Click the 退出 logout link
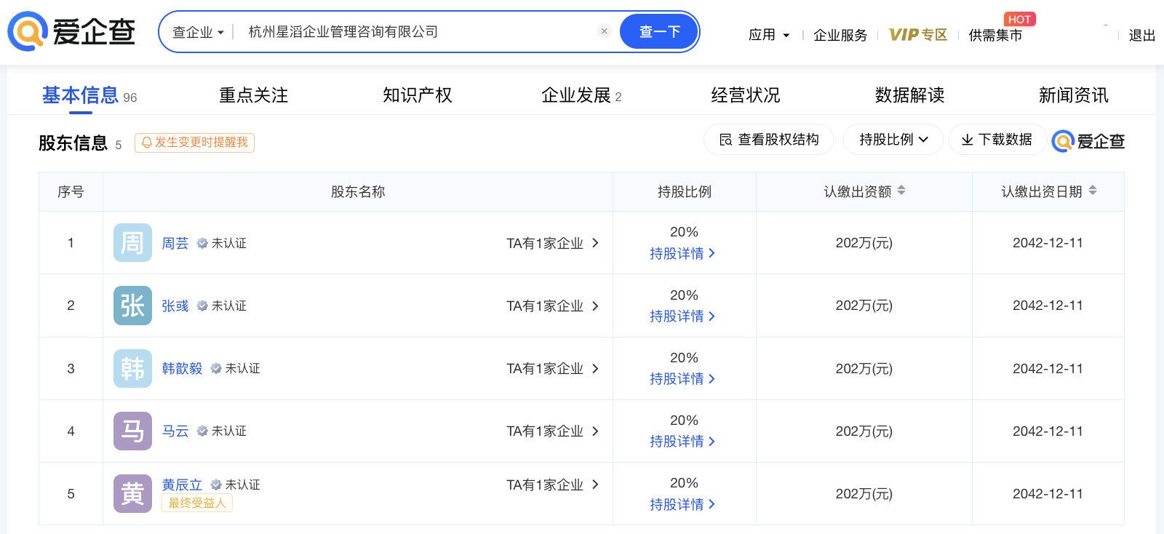This screenshot has height=534, width=1164. coord(1142,35)
